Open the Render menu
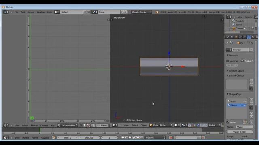This screenshot has height=145, width=259. point(31,12)
